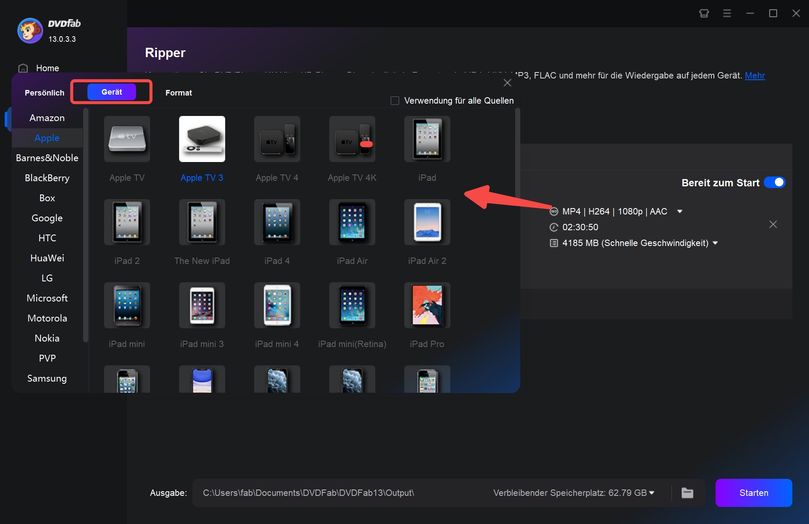Select PVP in the brand list
The height and width of the screenshot is (524, 809).
pyautogui.click(x=47, y=359)
